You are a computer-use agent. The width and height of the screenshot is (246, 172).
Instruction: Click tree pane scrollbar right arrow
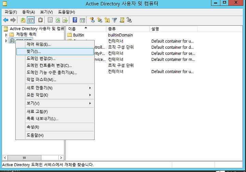[x=61, y=158]
